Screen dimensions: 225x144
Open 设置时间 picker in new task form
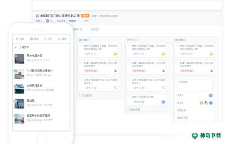[195, 110]
